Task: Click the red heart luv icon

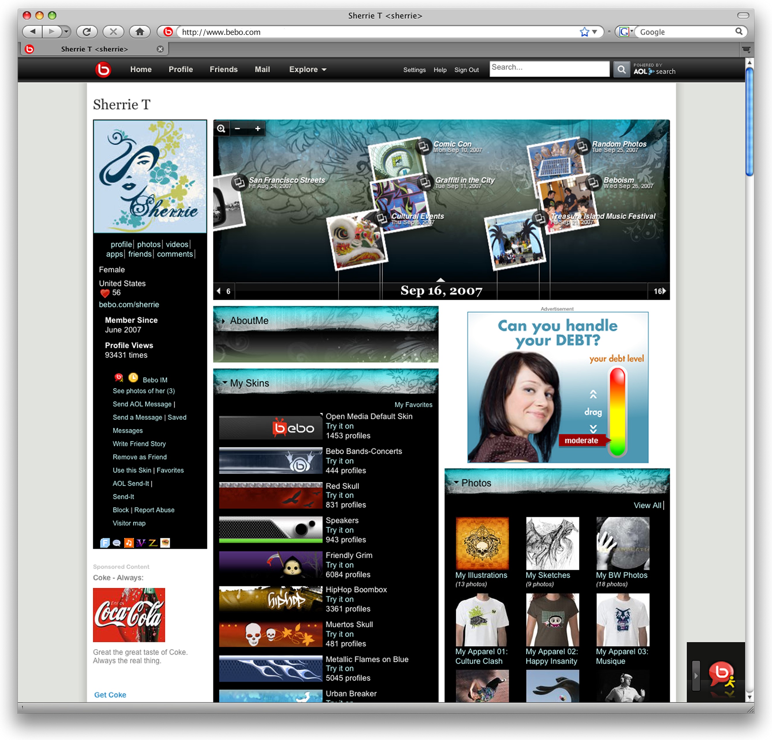Action: 105,293
